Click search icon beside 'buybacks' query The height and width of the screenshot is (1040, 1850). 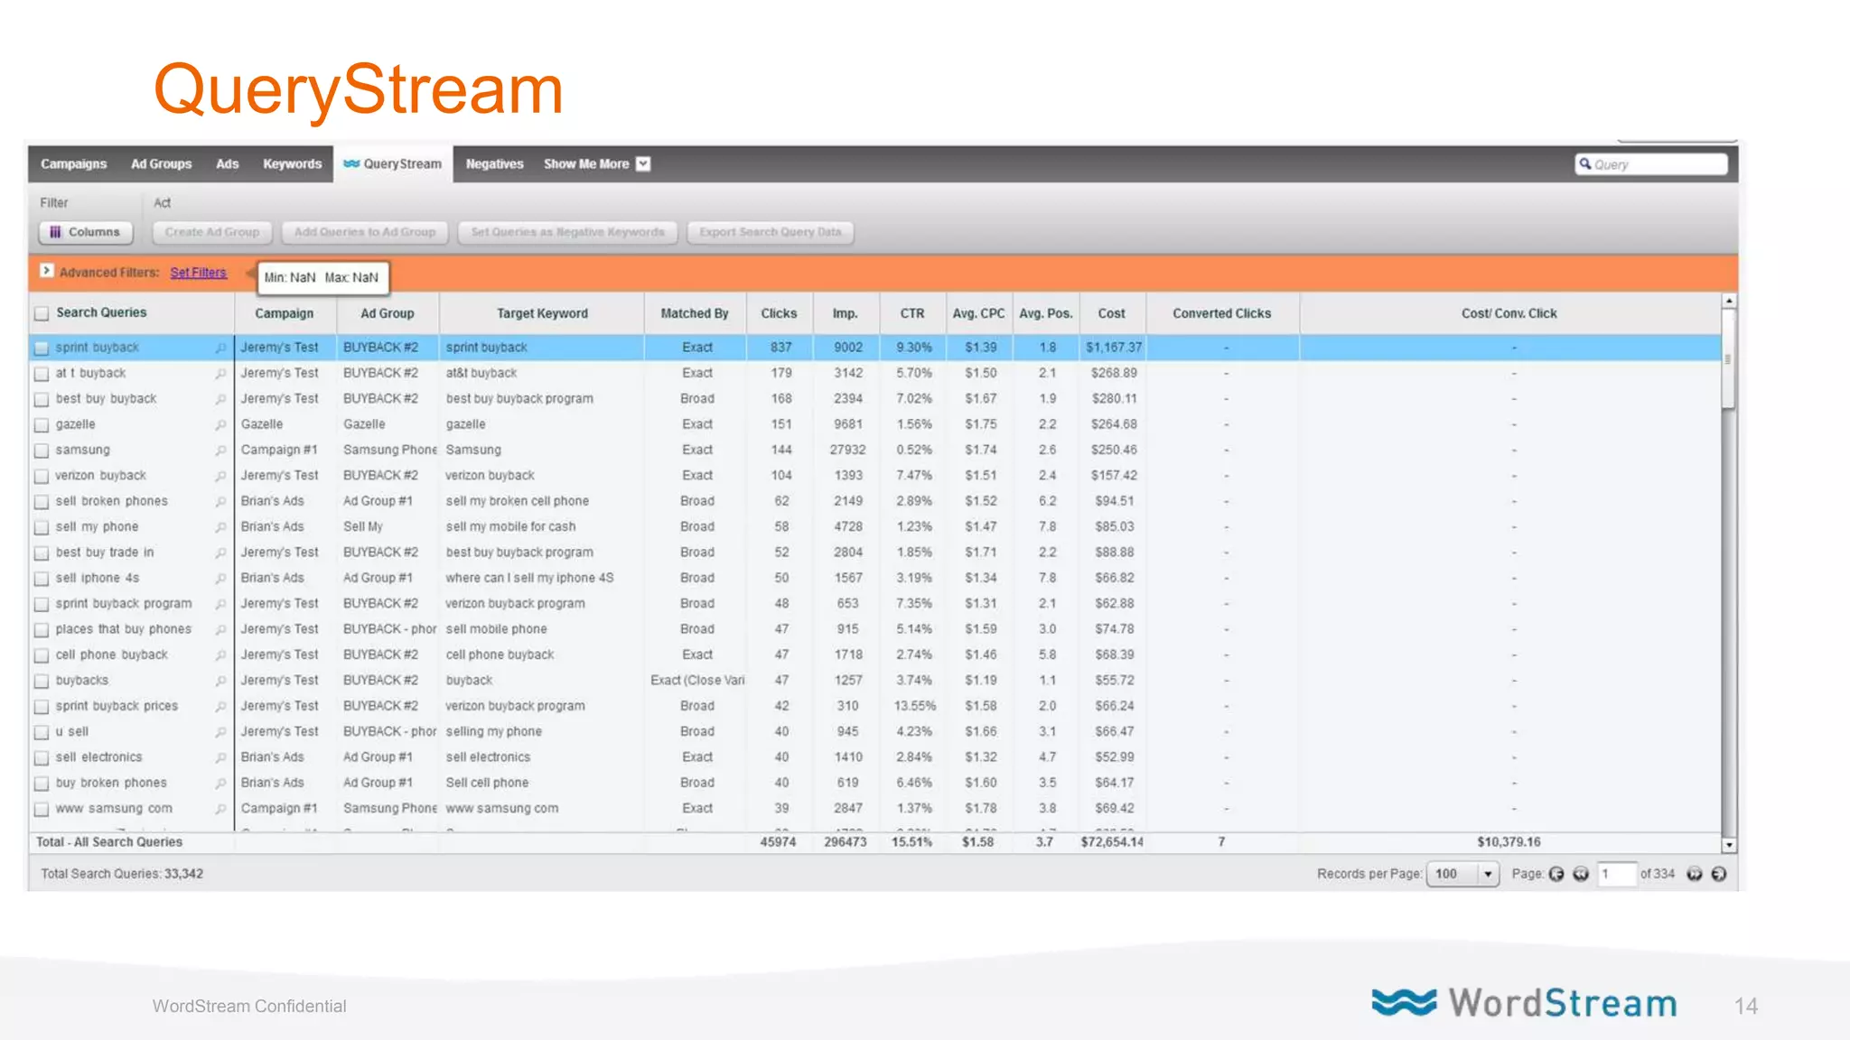(220, 681)
